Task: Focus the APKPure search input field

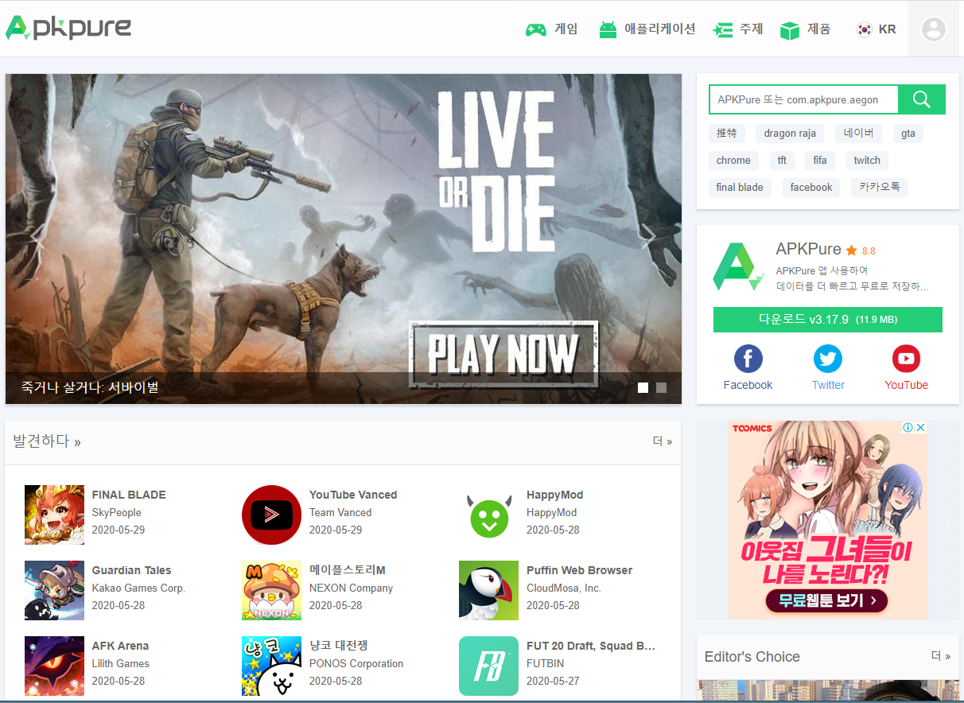Action: (803, 99)
